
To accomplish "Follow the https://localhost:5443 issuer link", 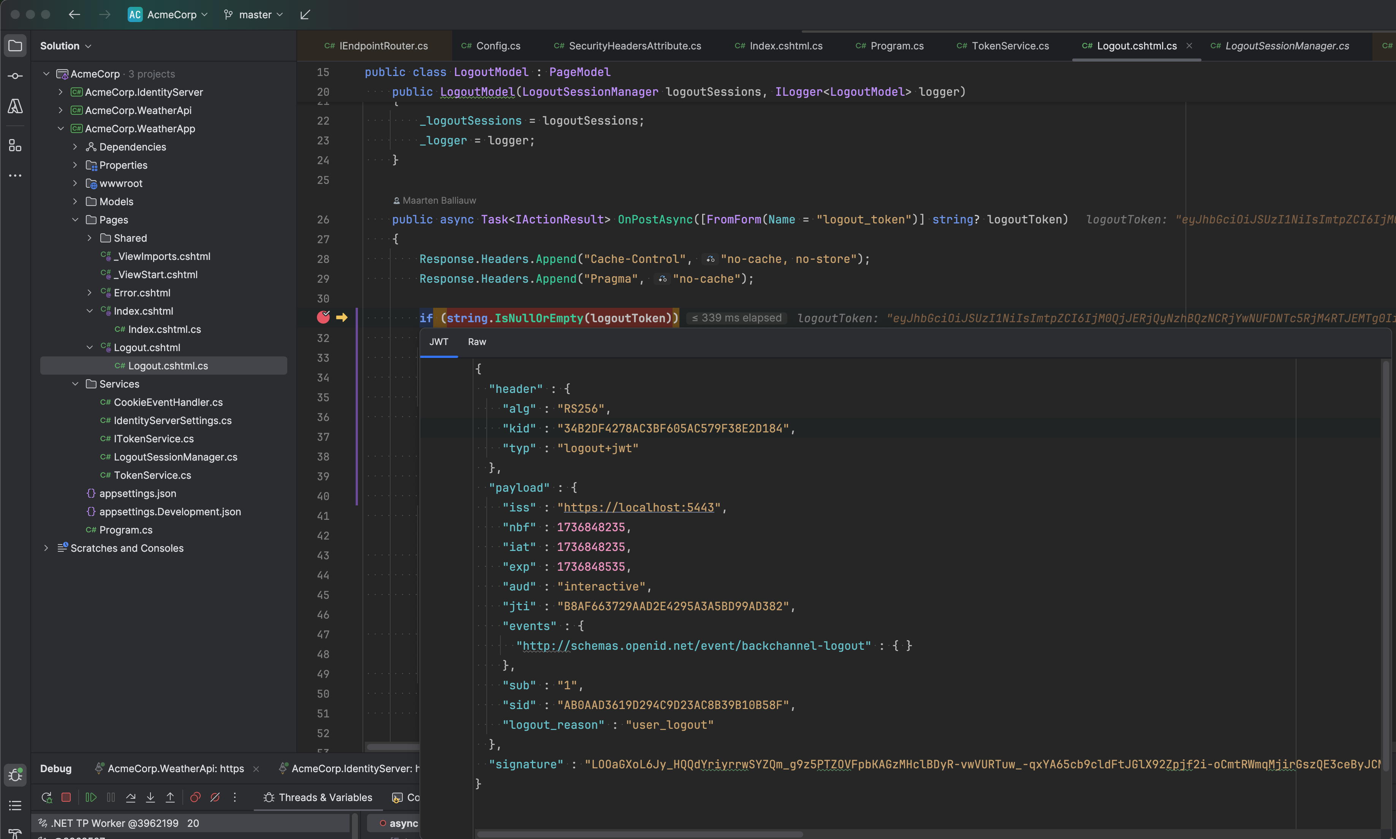I will tap(638, 507).
